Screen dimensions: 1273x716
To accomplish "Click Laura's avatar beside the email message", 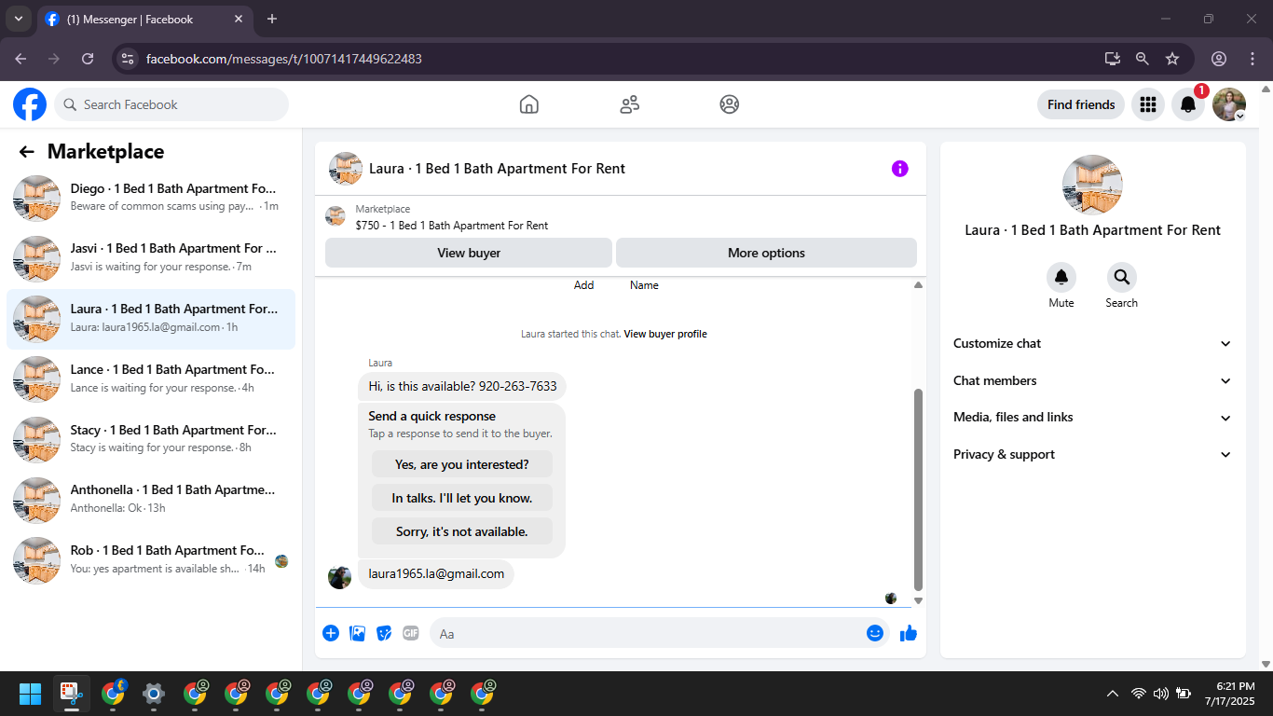I will (x=339, y=576).
